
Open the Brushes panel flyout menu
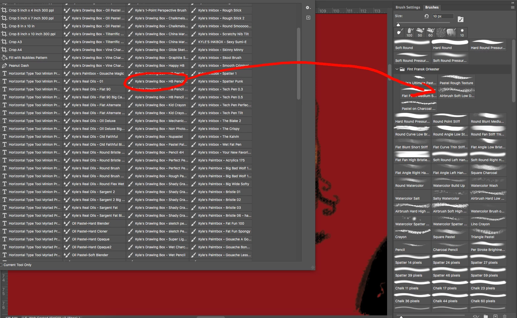512,7
